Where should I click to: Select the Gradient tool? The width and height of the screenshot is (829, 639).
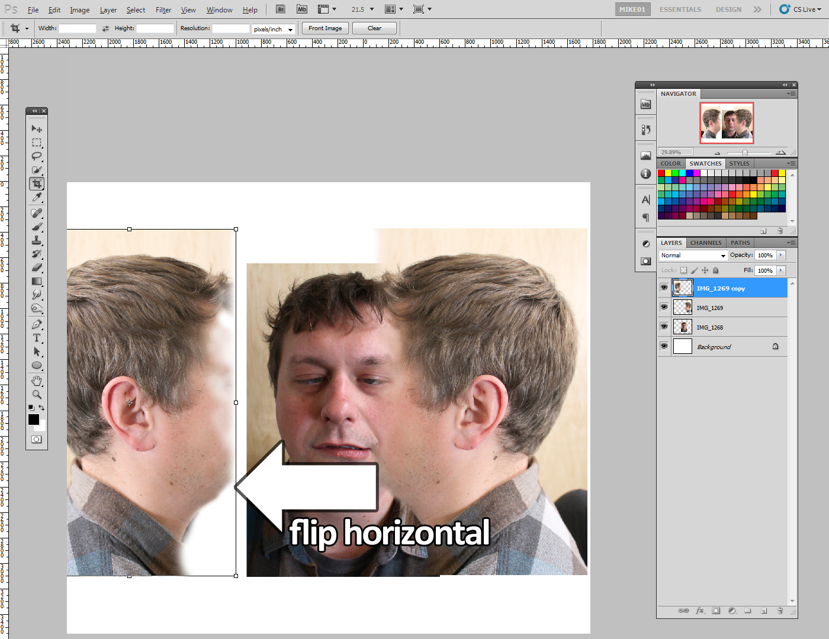(x=37, y=282)
